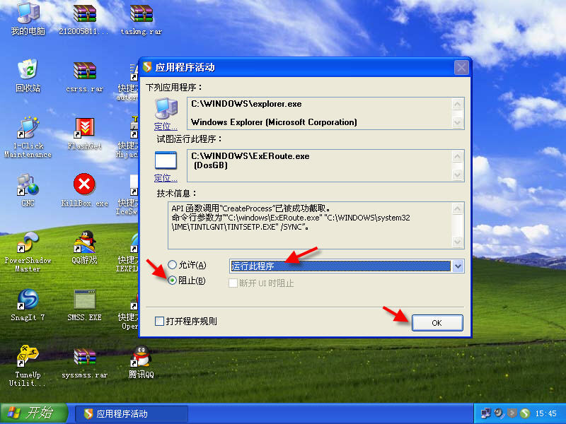
Task: Click the OK button
Action: tap(437, 323)
